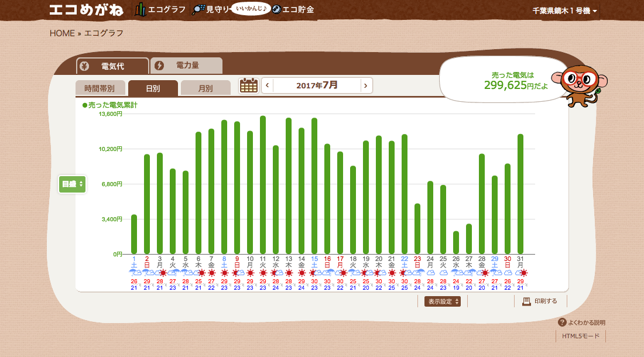
Task: Click the bar for July 11
Action: click(263, 185)
